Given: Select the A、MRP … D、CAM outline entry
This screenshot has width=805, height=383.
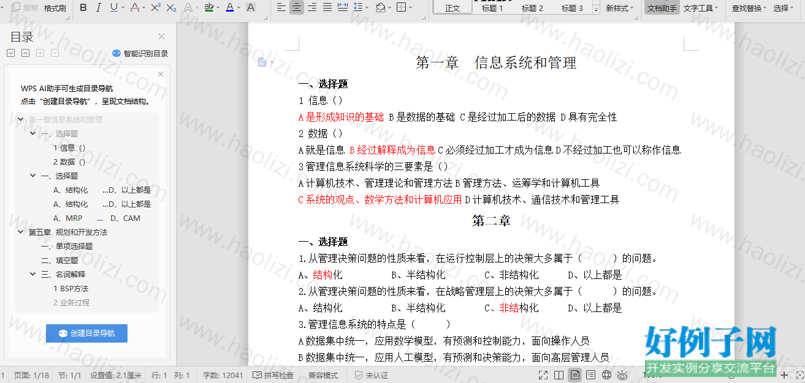Looking at the screenshot, I should point(97,218).
